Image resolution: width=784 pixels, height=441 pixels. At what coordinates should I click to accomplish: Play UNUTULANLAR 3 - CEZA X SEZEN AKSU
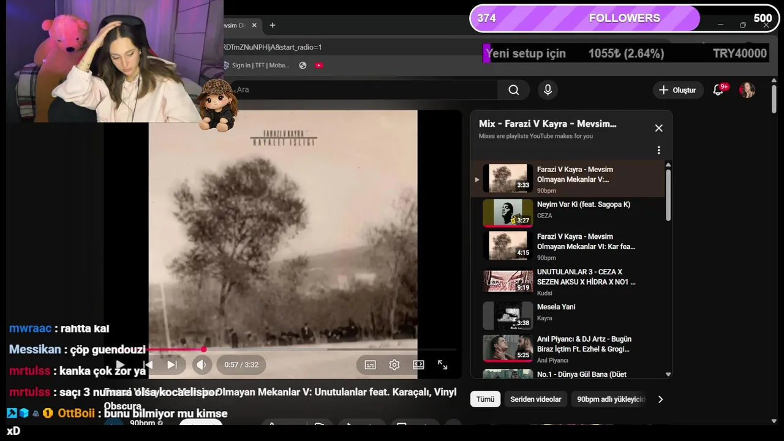click(x=568, y=281)
